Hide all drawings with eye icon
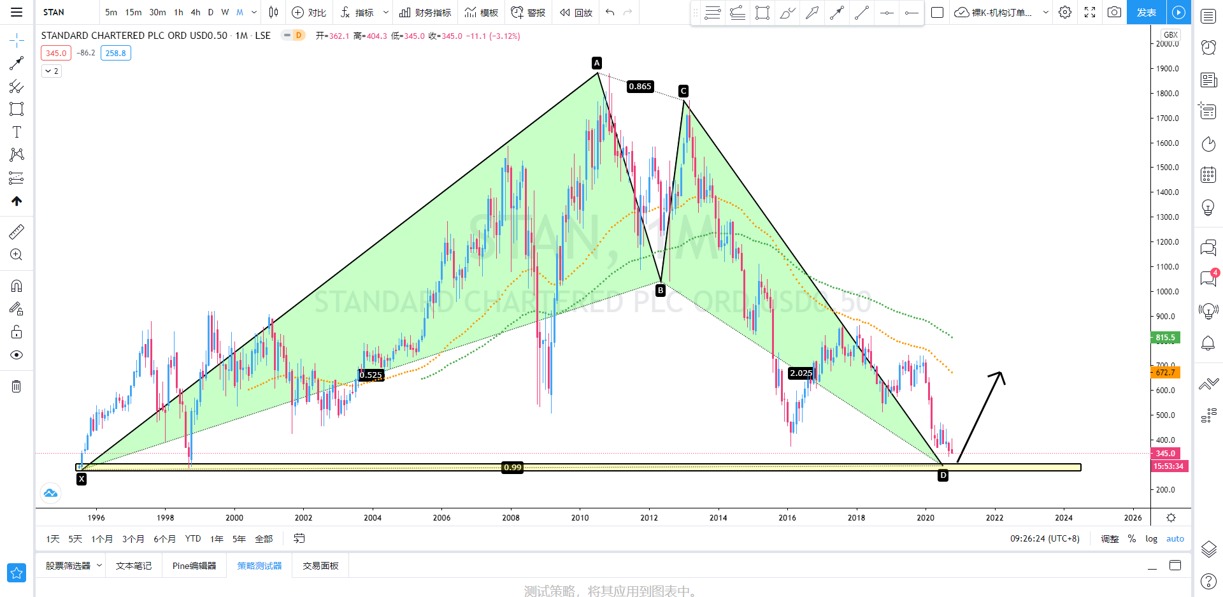This screenshot has width=1223, height=597. (17, 355)
